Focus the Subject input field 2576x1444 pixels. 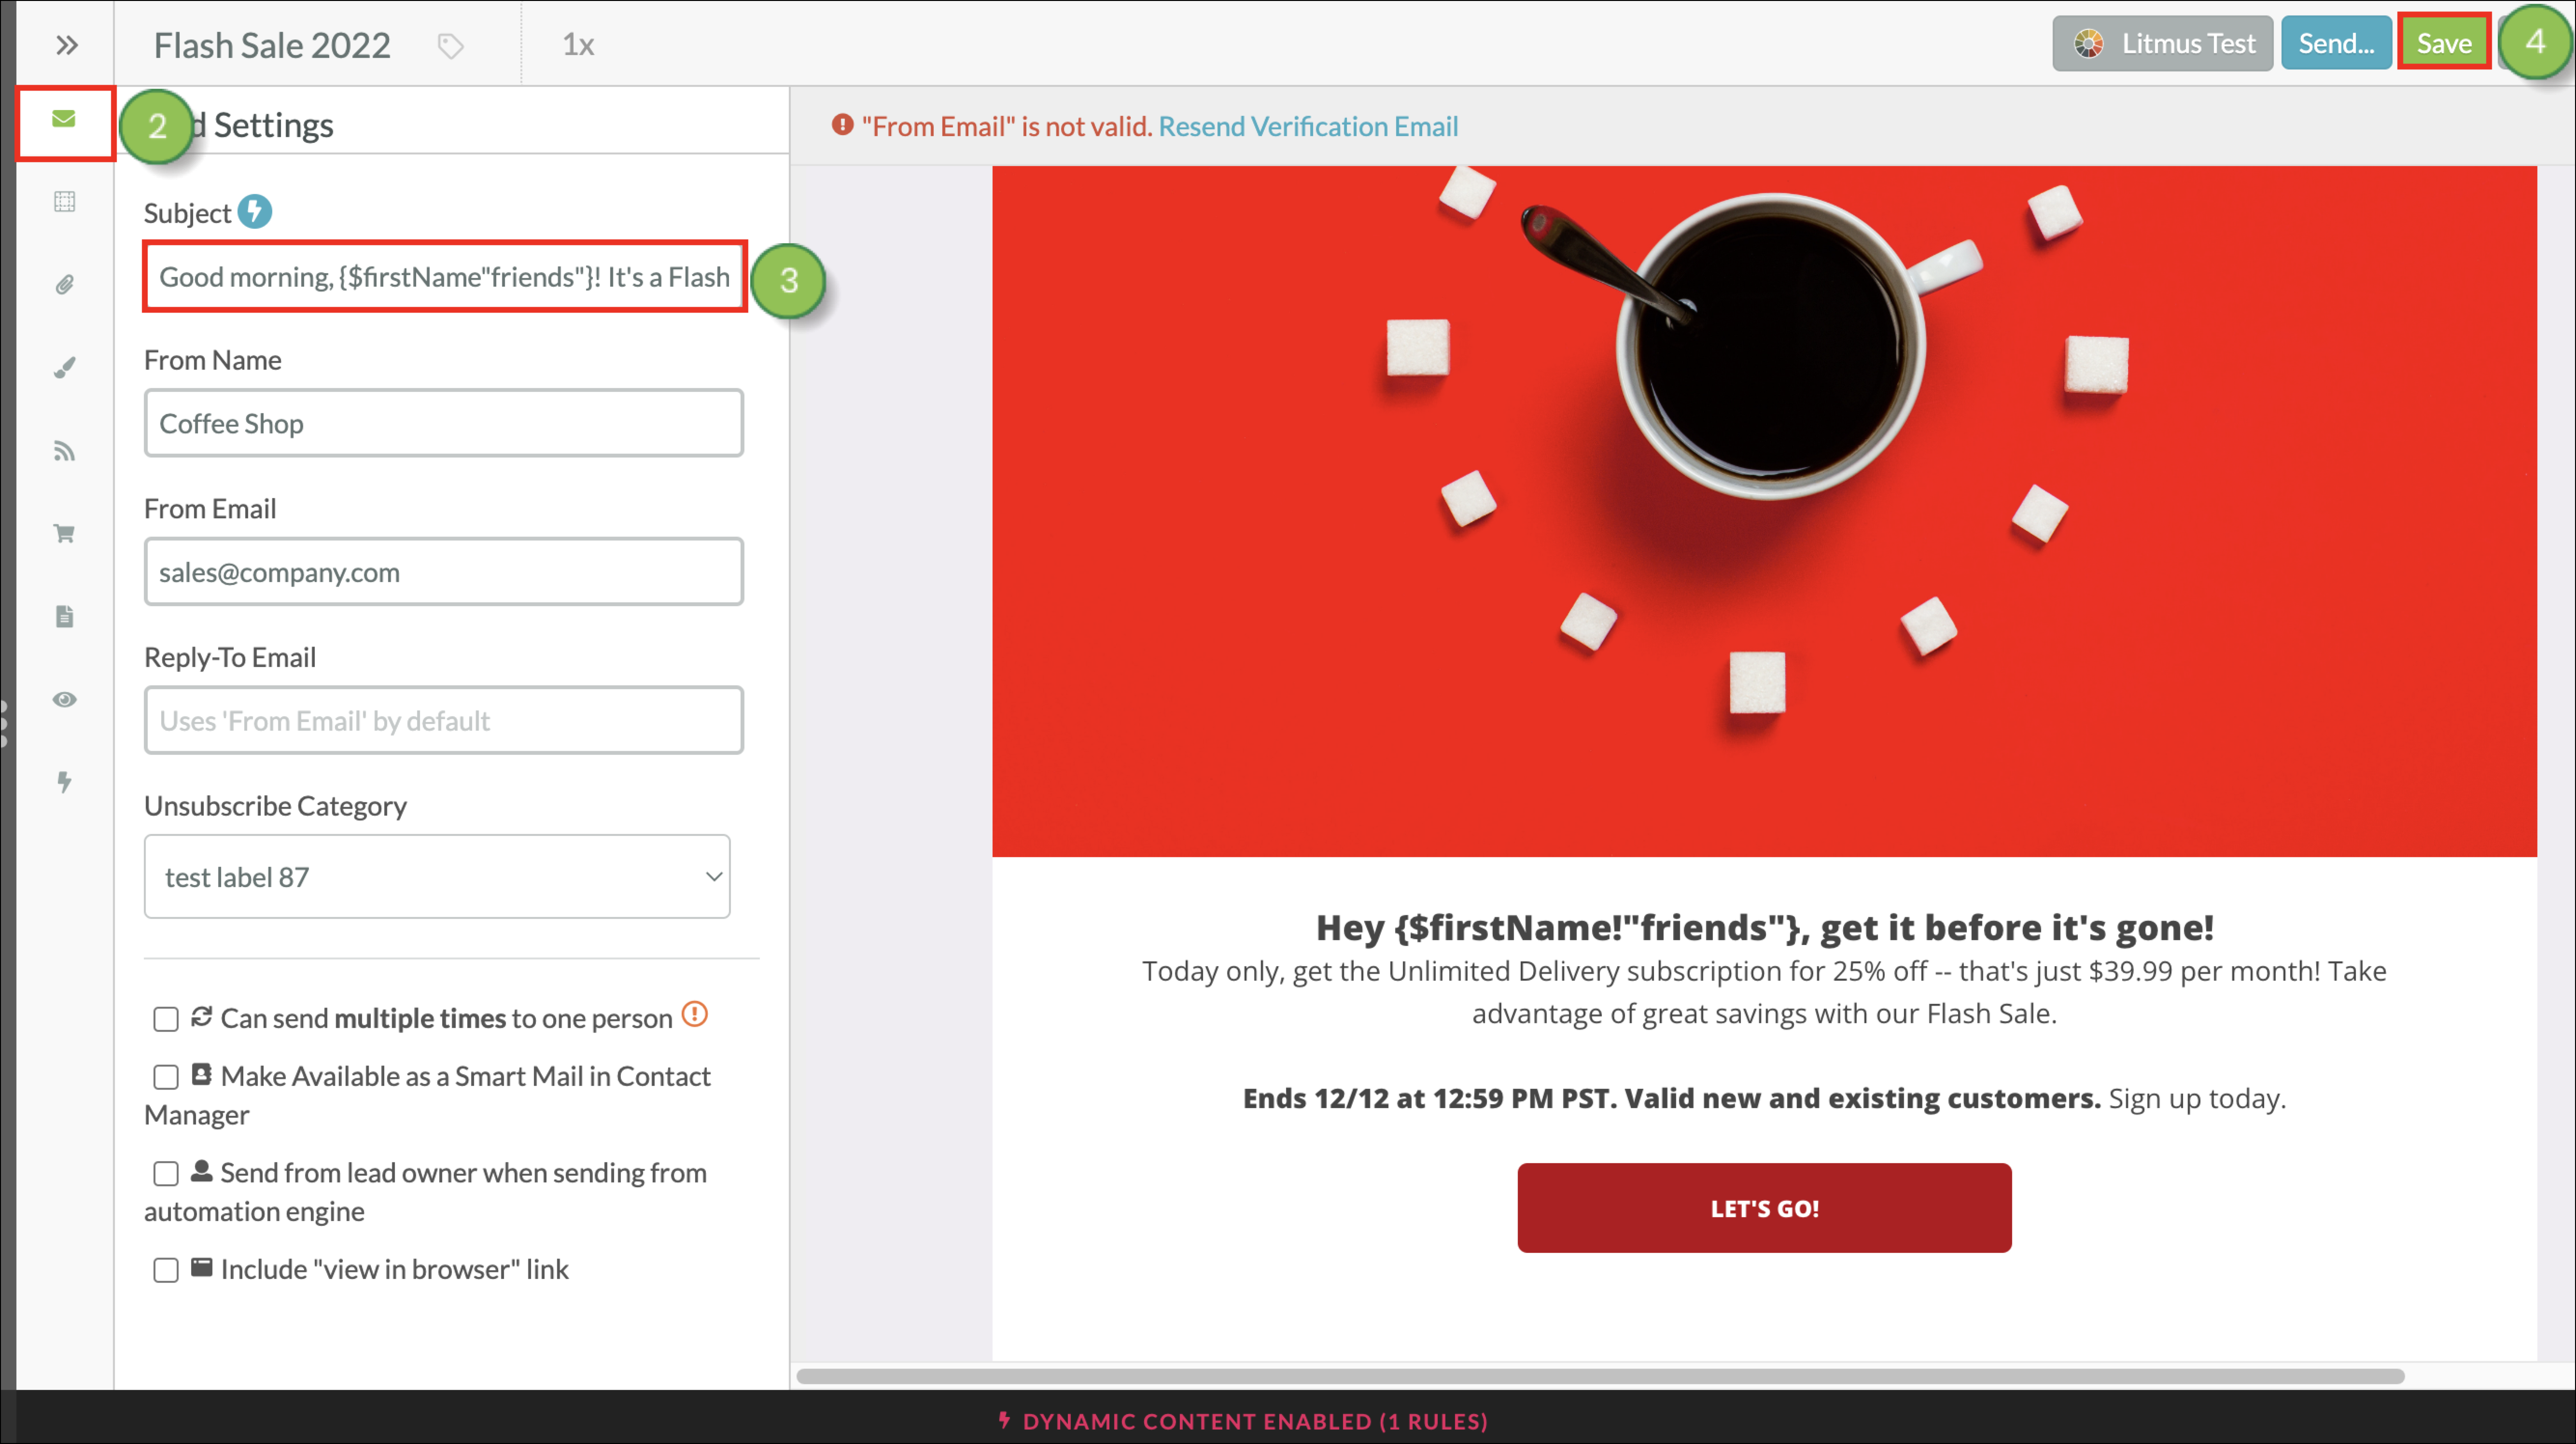coord(444,276)
